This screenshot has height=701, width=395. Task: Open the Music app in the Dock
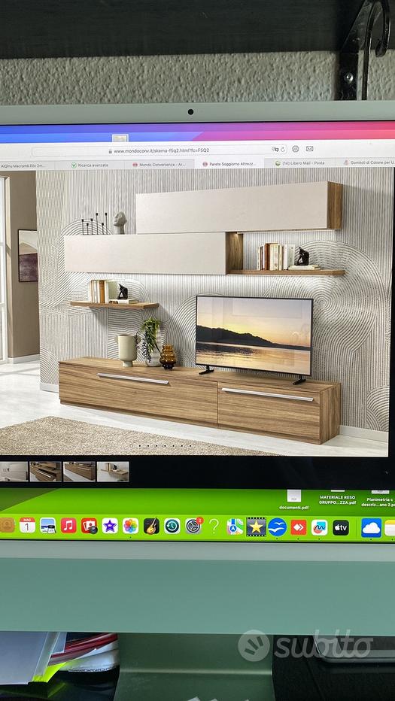68,525
